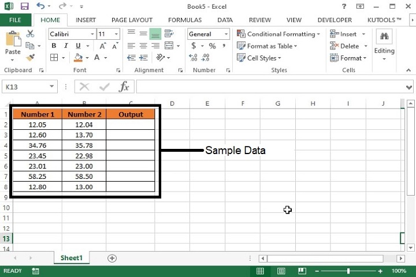This screenshot has width=416, height=277.
Task: Click the Redo arrow icon
Action: click(62, 6)
